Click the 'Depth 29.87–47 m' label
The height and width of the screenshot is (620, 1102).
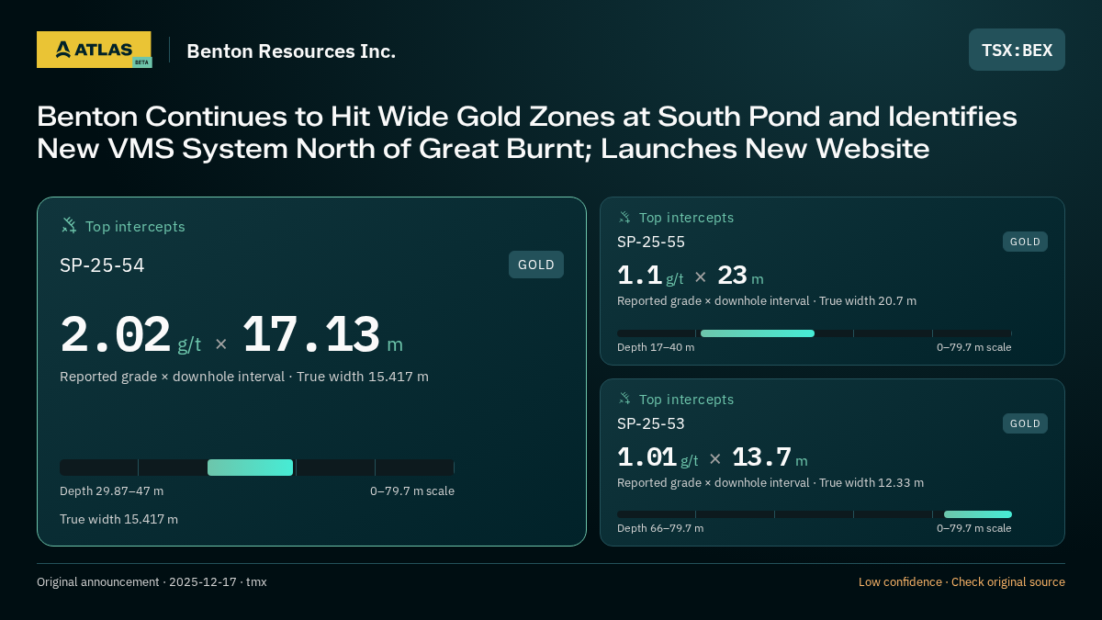tap(111, 491)
